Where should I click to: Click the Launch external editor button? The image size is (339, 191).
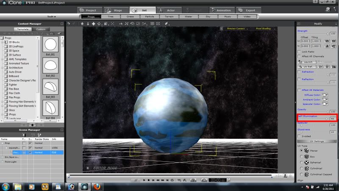point(306,62)
